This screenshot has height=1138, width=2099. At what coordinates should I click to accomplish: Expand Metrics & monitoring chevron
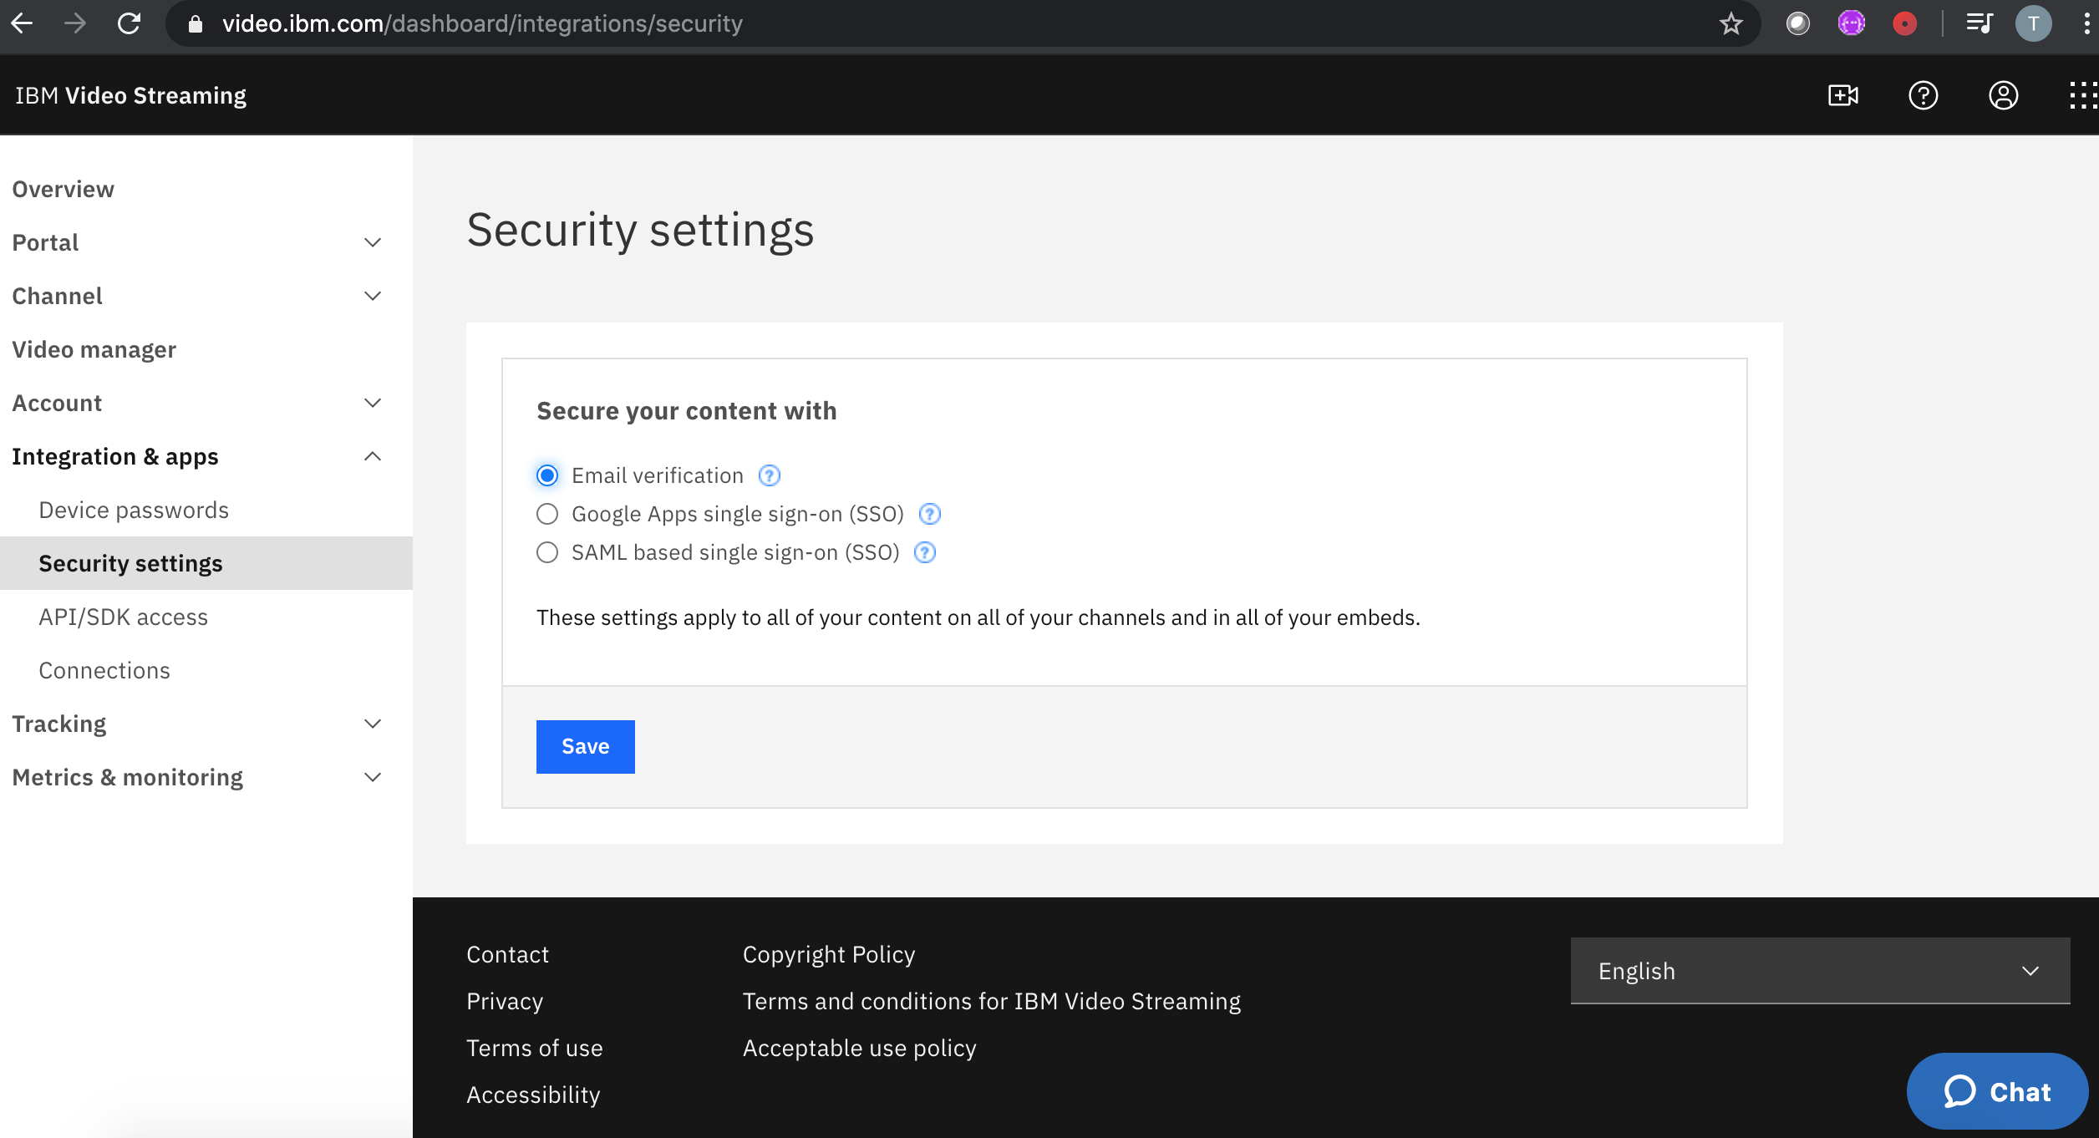click(373, 777)
